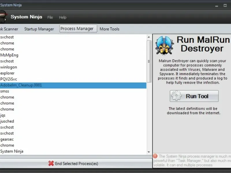Select the winlogon process
231x173 pixels.
tap(73, 67)
